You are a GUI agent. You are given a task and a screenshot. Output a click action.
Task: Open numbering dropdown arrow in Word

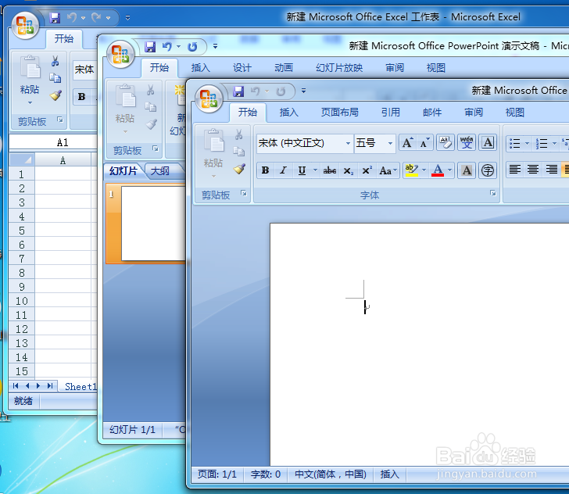pyautogui.click(x=554, y=143)
